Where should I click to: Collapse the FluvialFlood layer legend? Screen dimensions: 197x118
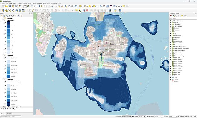click(x=1, y=79)
